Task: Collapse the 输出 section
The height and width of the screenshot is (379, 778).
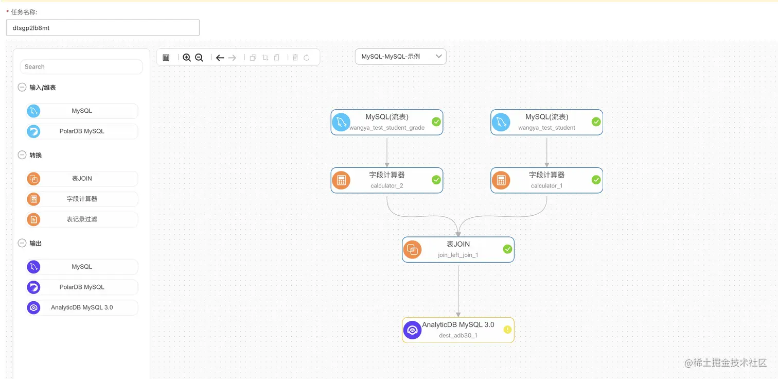Action: [22, 243]
